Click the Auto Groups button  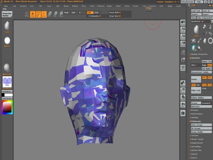tap(201, 125)
